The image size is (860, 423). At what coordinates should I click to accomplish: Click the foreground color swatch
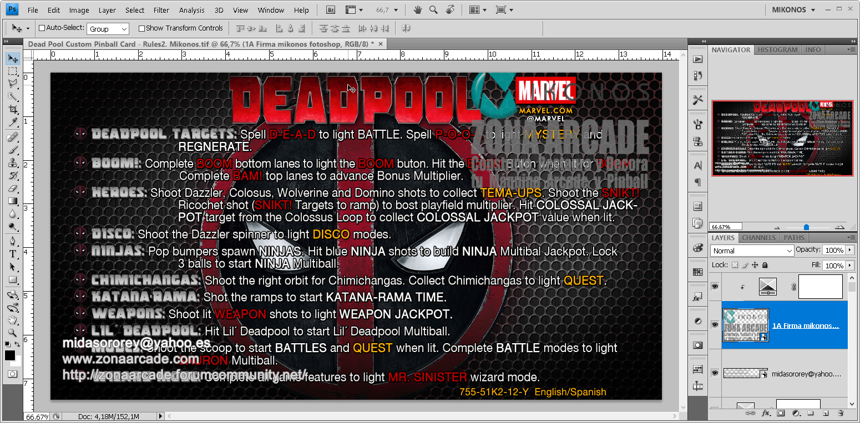tap(10, 356)
